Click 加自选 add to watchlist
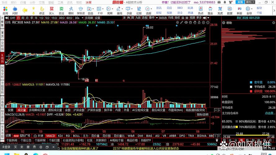 coord(163,18)
